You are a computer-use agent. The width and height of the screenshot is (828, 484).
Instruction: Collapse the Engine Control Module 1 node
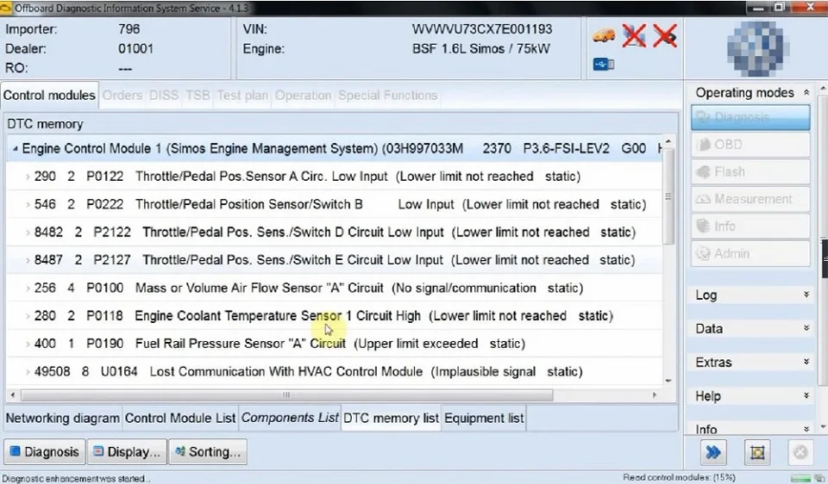coord(15,149)
